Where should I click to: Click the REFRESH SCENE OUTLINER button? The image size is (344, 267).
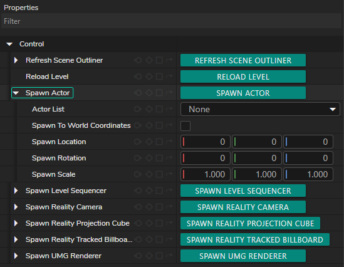pyautogui.click(x=243, y=60)
